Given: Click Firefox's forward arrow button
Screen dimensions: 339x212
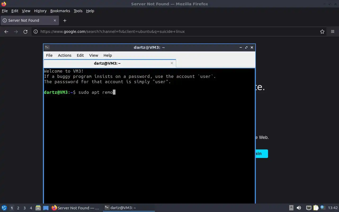Looking at the screenshot, I should (x=16, y=32).
